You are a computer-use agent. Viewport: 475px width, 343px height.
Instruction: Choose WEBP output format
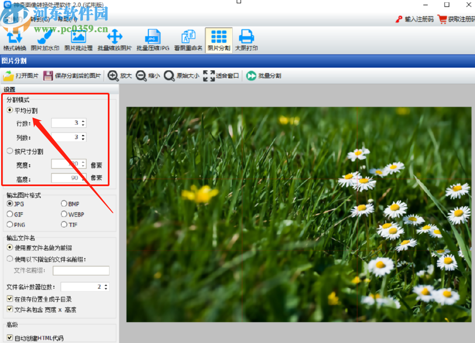[64, 214]
